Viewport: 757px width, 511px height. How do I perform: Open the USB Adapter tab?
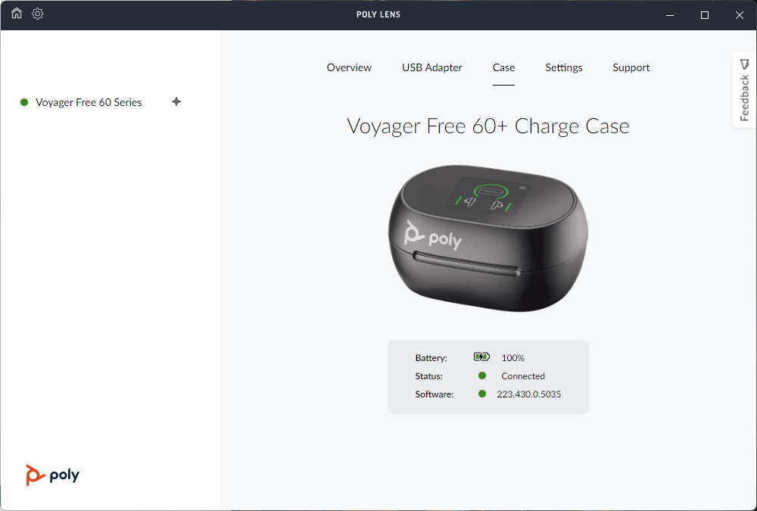click(432, 67)
